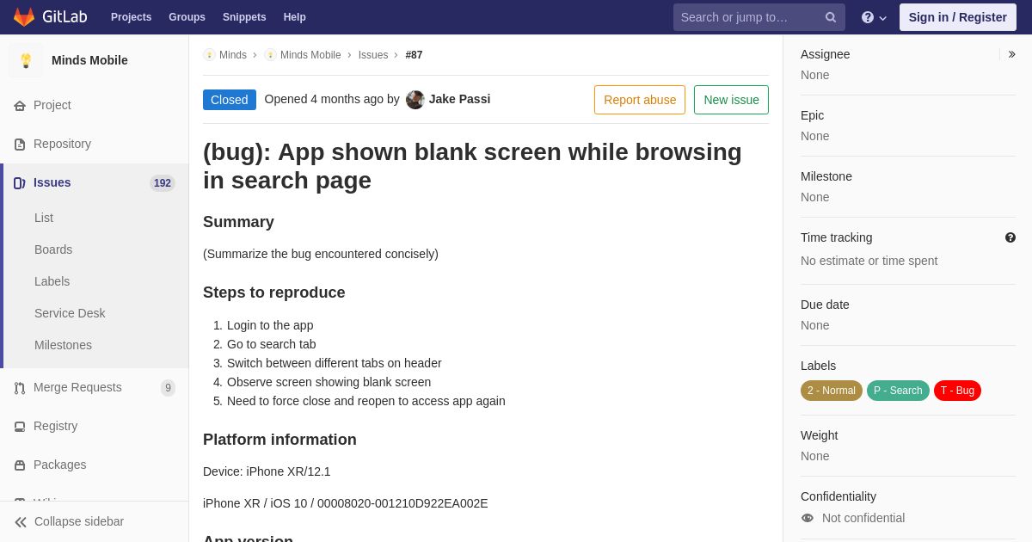Click the Collapse sidebar text

tap(79, 521)
